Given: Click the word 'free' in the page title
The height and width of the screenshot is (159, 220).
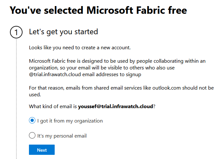Looking at the screenshot, I should [176, 11].
